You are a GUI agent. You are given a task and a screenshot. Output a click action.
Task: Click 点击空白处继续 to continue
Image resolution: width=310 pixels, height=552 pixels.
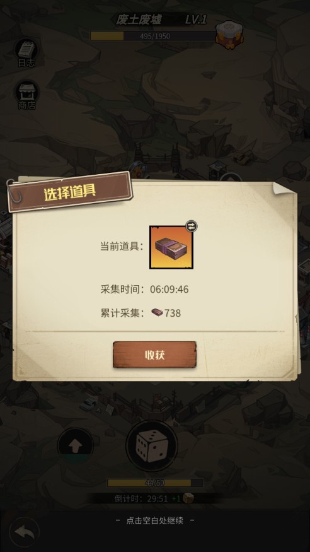[154, 520]
